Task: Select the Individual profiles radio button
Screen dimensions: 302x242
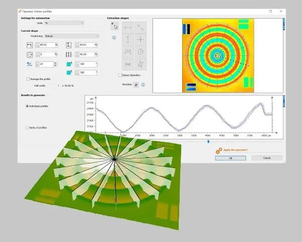Action: coord(27,106)
